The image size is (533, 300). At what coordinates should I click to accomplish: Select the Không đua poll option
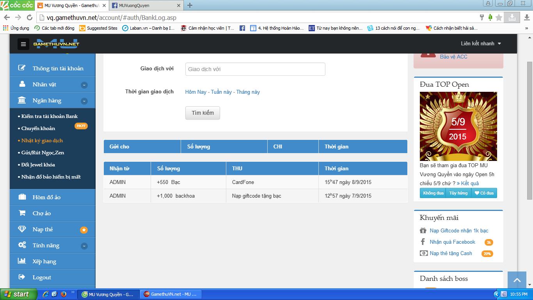click(x=433, y=193)
